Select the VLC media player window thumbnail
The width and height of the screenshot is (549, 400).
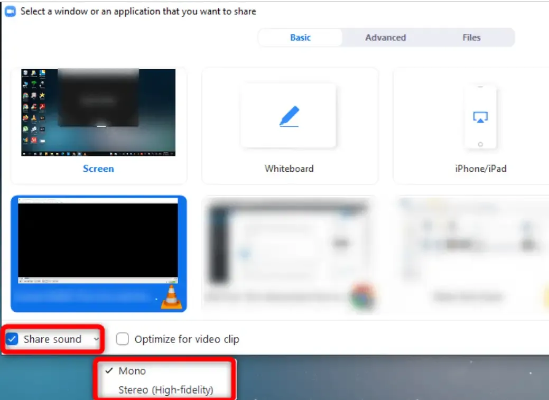coord(98,254)
